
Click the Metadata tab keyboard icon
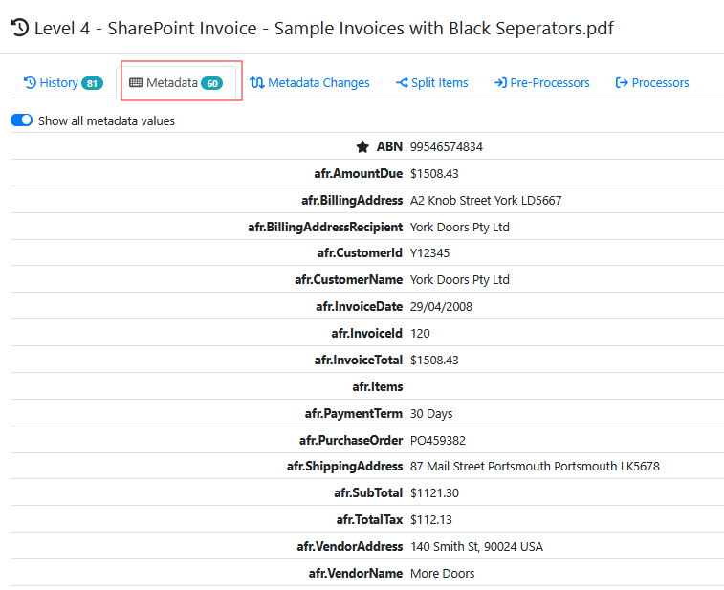click(136, 83)
